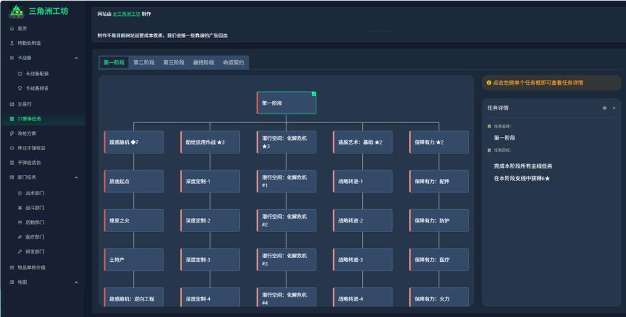
Task: Select the 逃脱艺术：基础 ★2 task node
Action: [363, 142]
